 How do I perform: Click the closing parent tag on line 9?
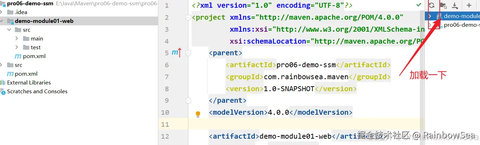228,100
